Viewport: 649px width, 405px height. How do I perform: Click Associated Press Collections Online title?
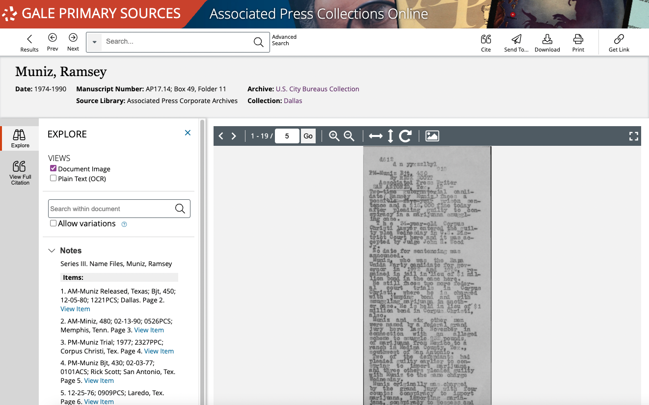(x=319, y=14)
